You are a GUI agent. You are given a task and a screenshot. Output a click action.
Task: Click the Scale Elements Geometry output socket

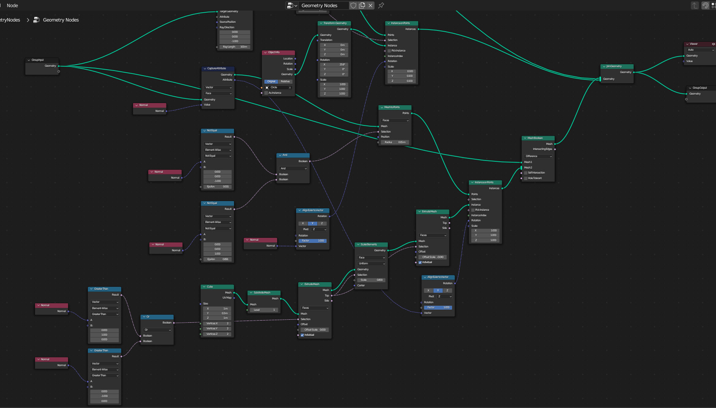[x=388, y=250]
